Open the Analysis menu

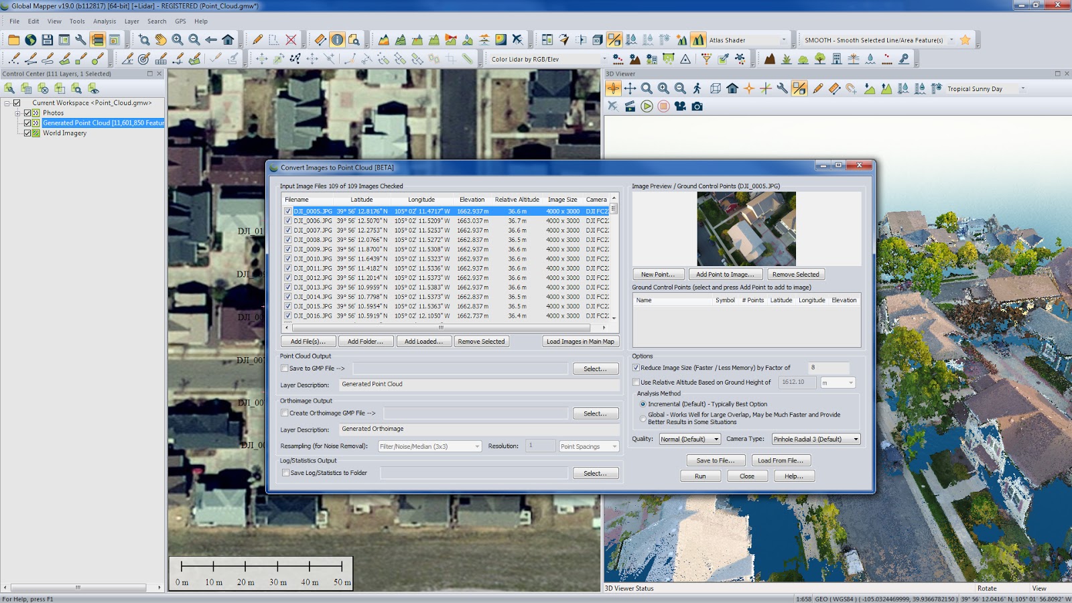coord(105,21)
